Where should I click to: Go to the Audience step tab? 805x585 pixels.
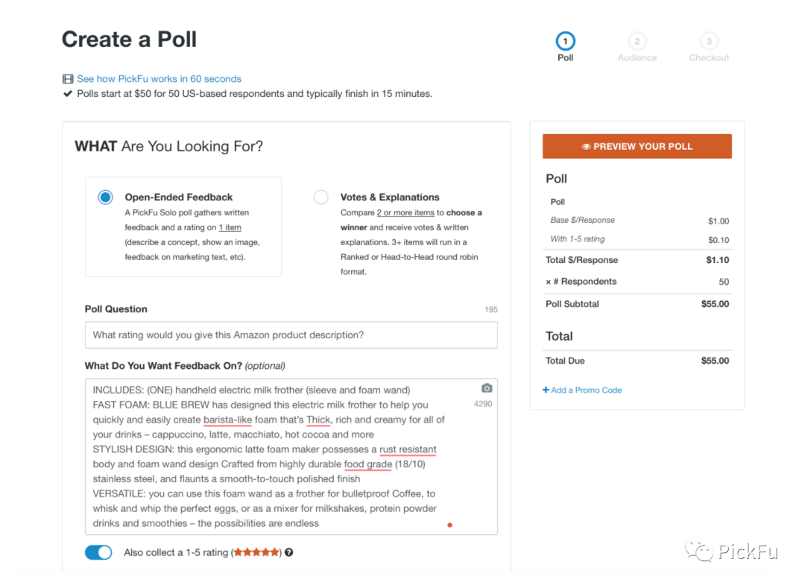(x=637, y=57)
